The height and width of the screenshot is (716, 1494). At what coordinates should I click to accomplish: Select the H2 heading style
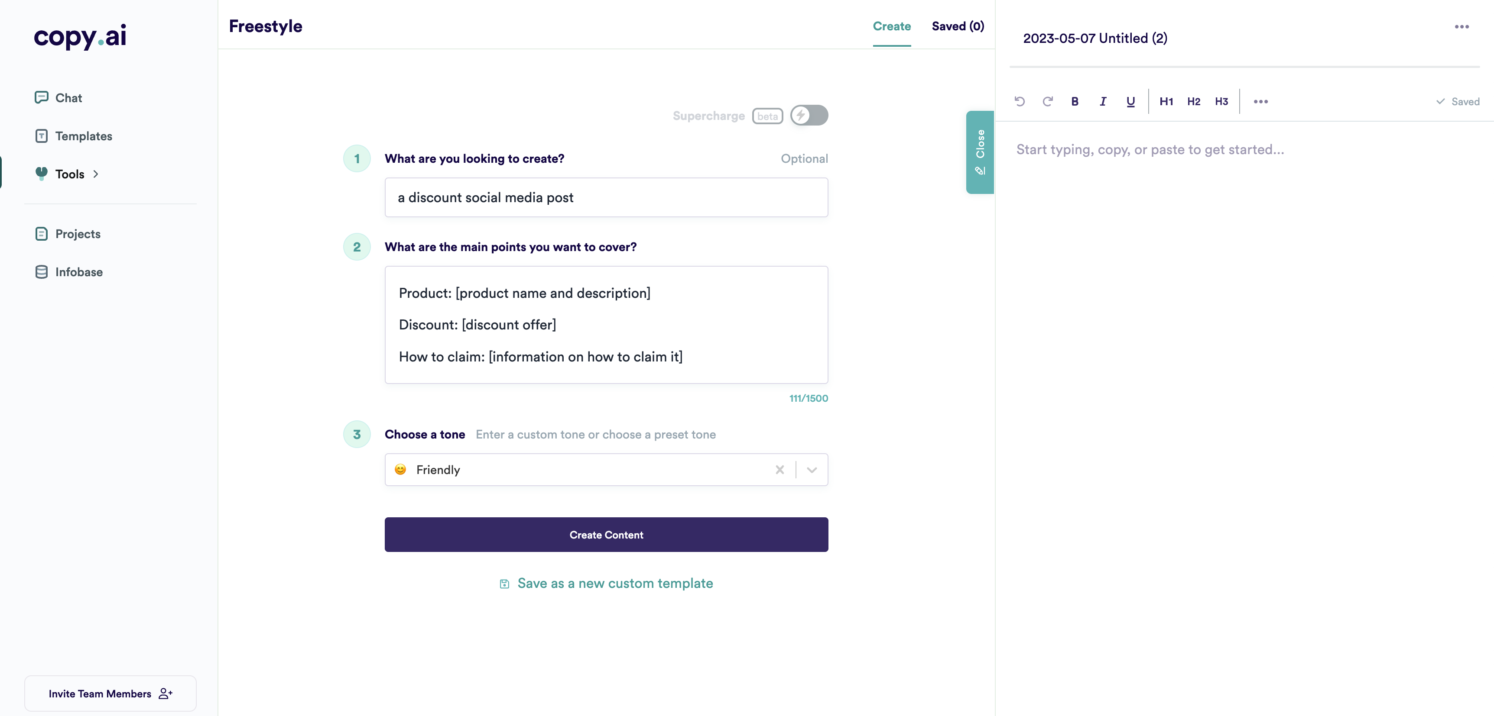click(x=1194, y=101)
